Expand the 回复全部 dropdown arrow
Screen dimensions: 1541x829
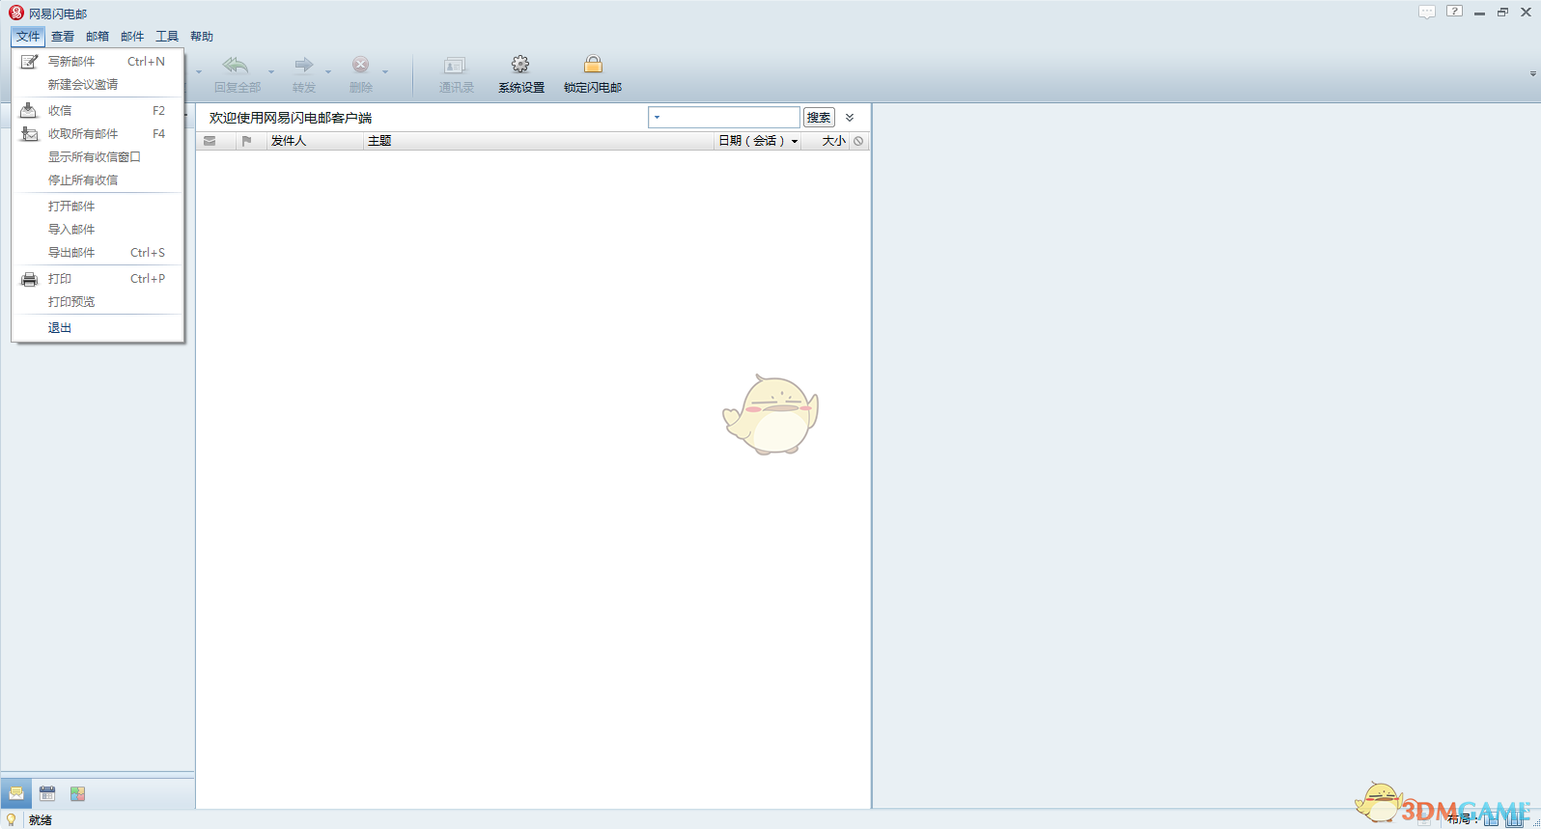click(x=271, y=72)
